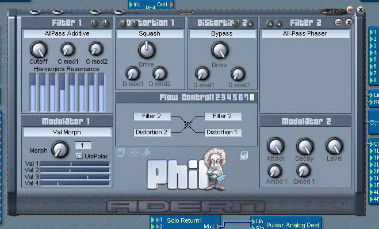Click the In2 port of Solo Return1
Viewport: 379px width, 229px height.
tap(153, 226)
